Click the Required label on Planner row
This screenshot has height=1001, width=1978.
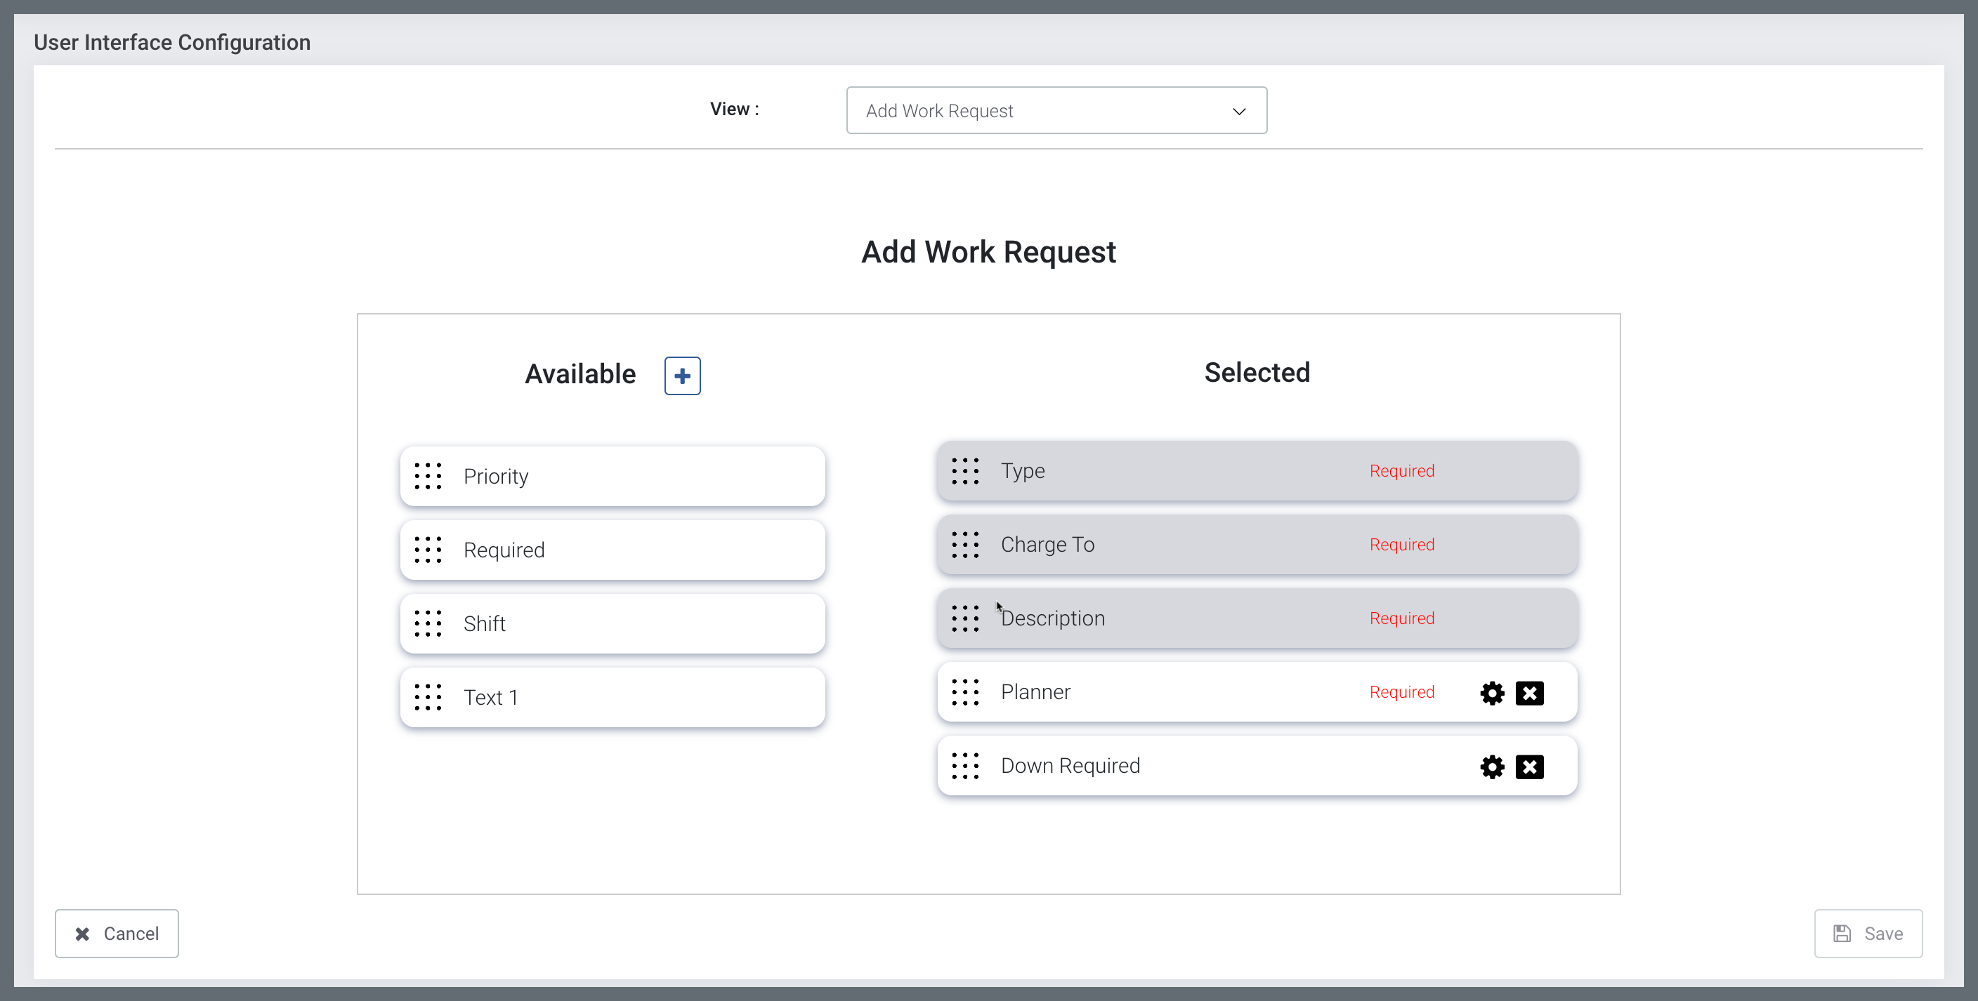pyautogui.click(x=1401, y=692)
